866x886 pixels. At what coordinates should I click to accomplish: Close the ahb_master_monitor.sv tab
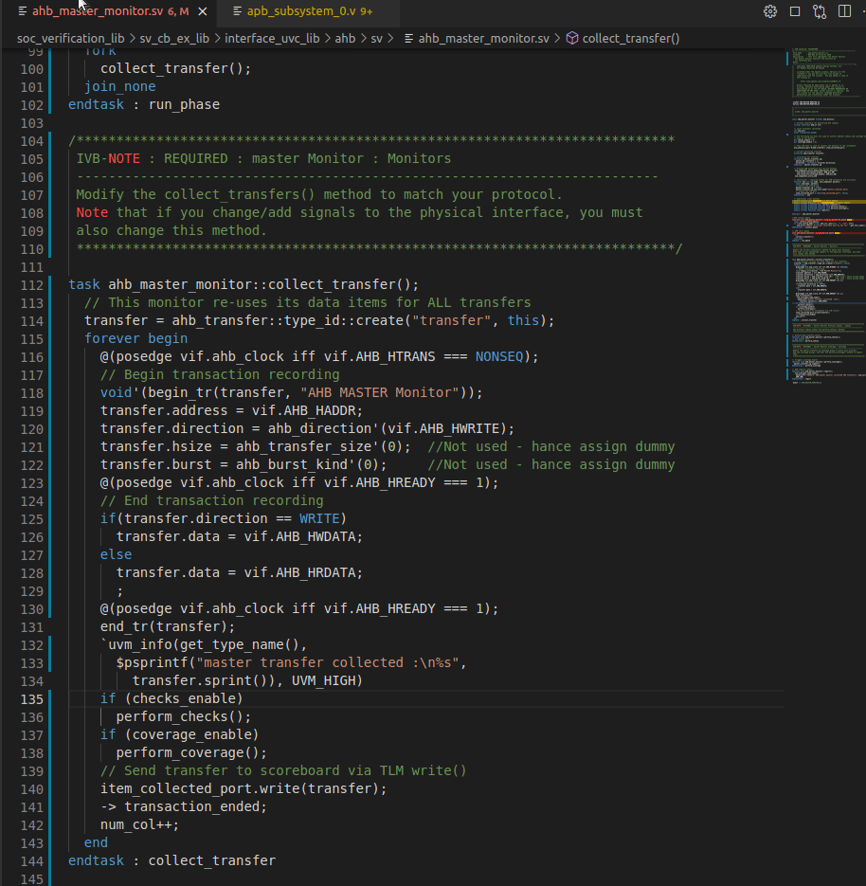click(203, 11)
